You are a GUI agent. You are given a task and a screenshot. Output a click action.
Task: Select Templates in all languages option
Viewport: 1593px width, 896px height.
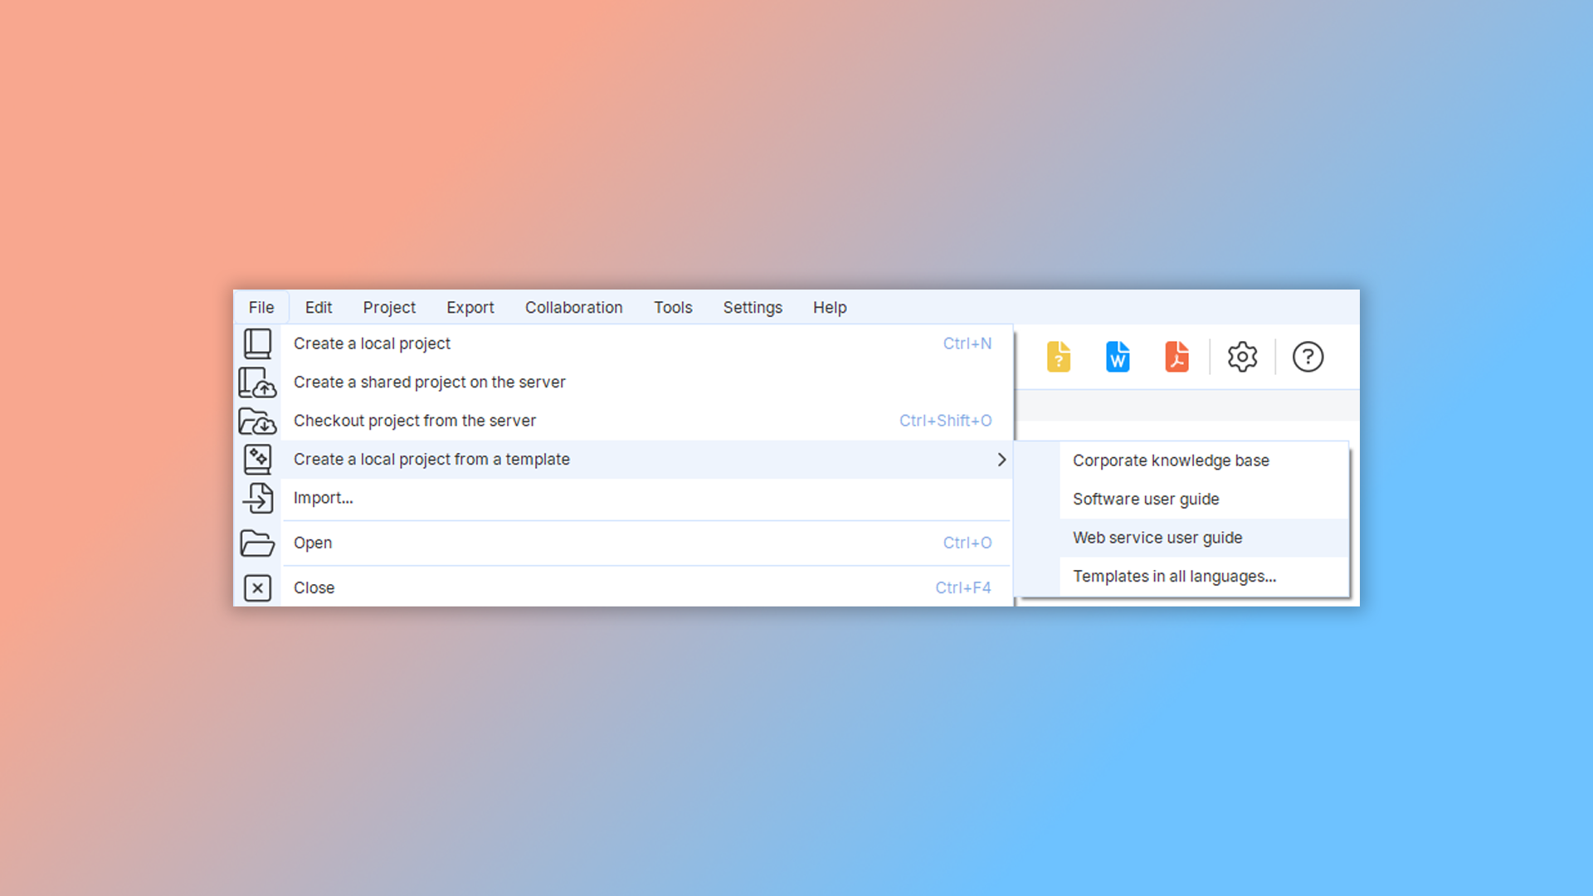pyautogui.click(x=1173, y=577)
